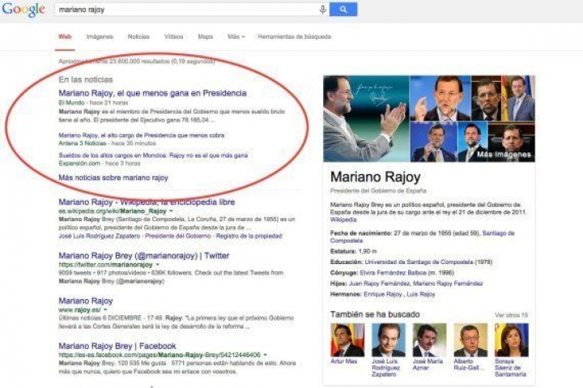Screen dimensions: 583x388
Task: Open the Vídeos tab
Action: click(173, 36)
